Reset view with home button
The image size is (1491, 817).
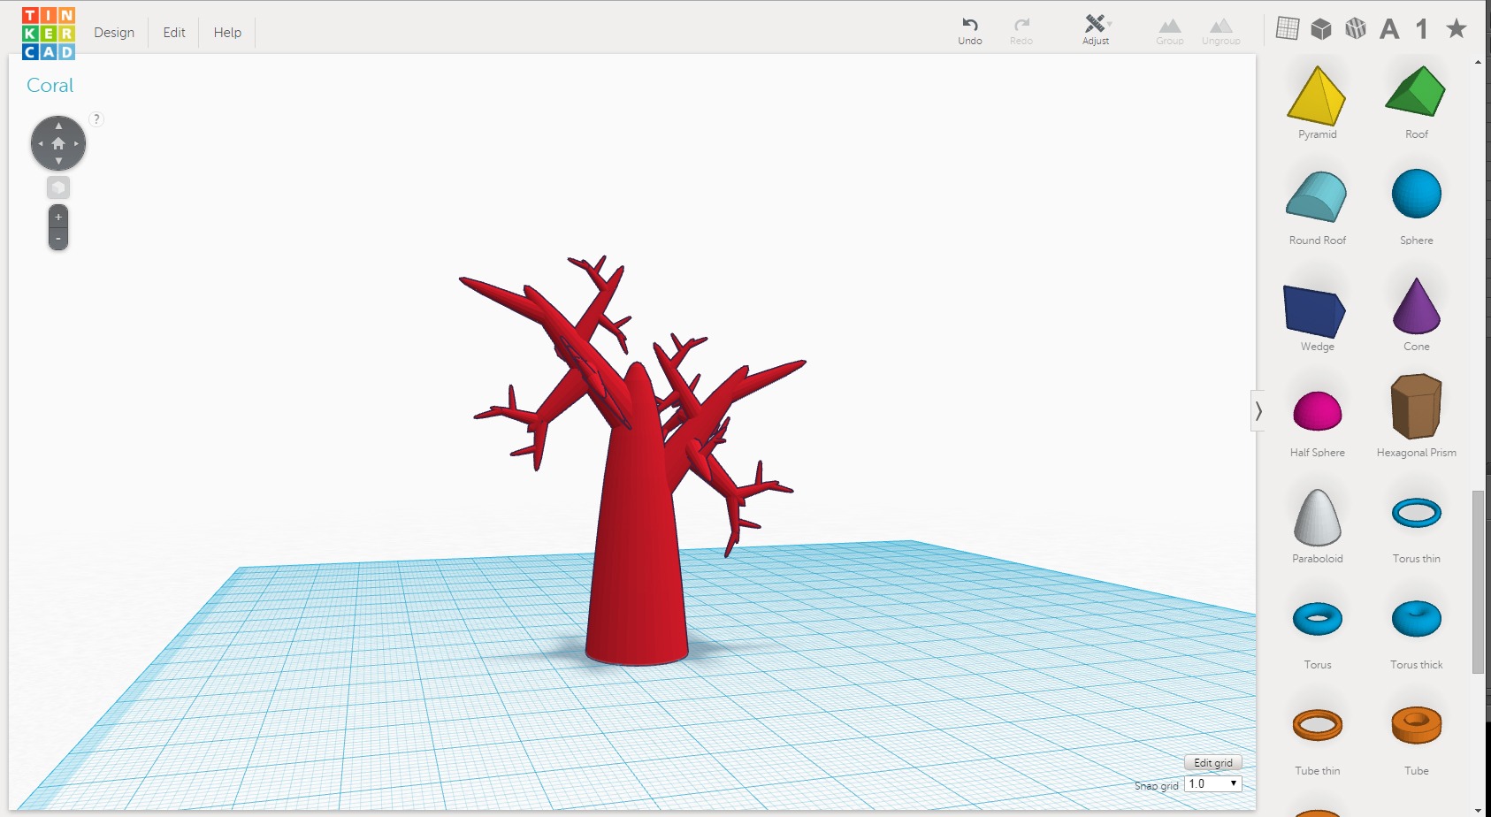click(x=58, y=143)
